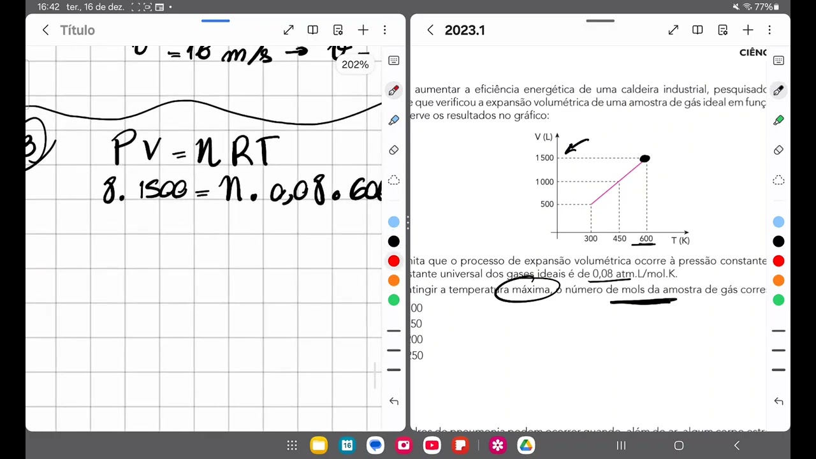Image resolution: width=816 pixels, height=459 pixels.
Task: Show recent apps with navigation button
Action: (x=621, y=446)
